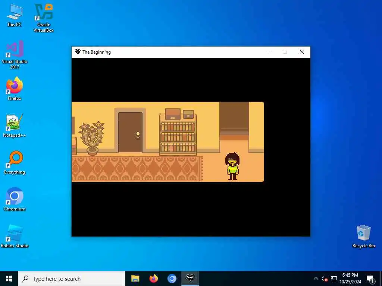Click the potted plant beside the door
The width and height of the screenshot is (382, 286).
coord(92,138)
